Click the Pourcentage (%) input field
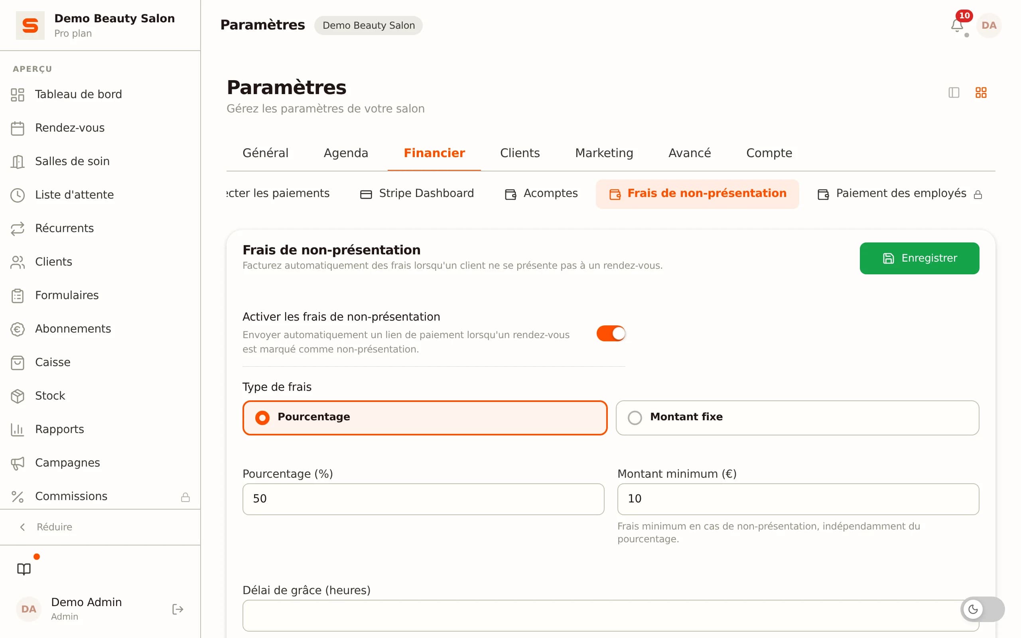The height and width of the screenshot is (638, 1021). [x=423, y=499]
